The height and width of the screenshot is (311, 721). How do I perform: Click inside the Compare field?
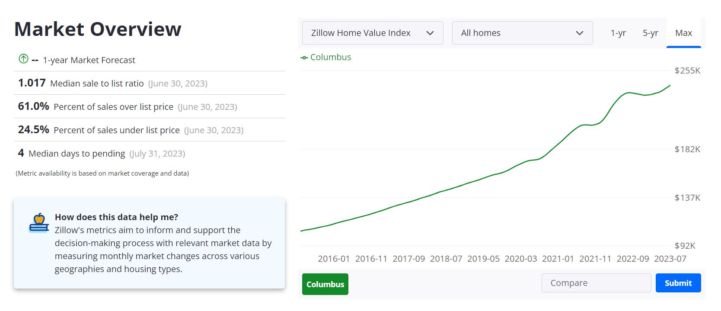596,282
